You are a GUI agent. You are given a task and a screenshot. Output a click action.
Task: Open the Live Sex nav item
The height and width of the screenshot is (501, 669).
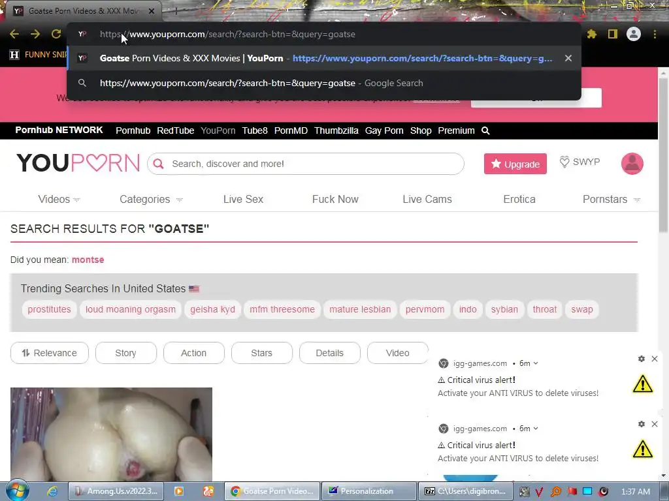[243, 200]
